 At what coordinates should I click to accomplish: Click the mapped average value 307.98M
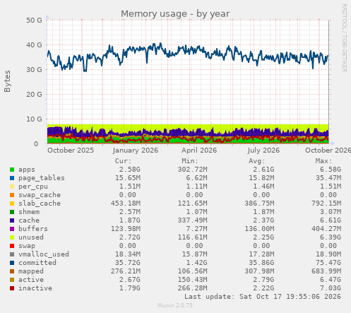259,271
